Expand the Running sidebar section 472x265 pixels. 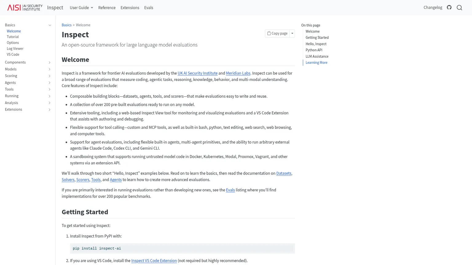pos(49,96)
